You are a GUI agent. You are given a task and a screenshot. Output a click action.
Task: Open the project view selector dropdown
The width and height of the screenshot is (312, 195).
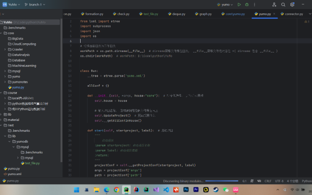[3, 14]
